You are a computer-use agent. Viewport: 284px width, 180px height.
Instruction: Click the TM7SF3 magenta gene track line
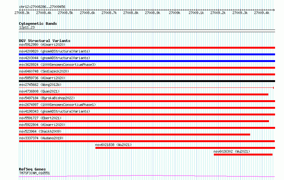tap(147, 176)
